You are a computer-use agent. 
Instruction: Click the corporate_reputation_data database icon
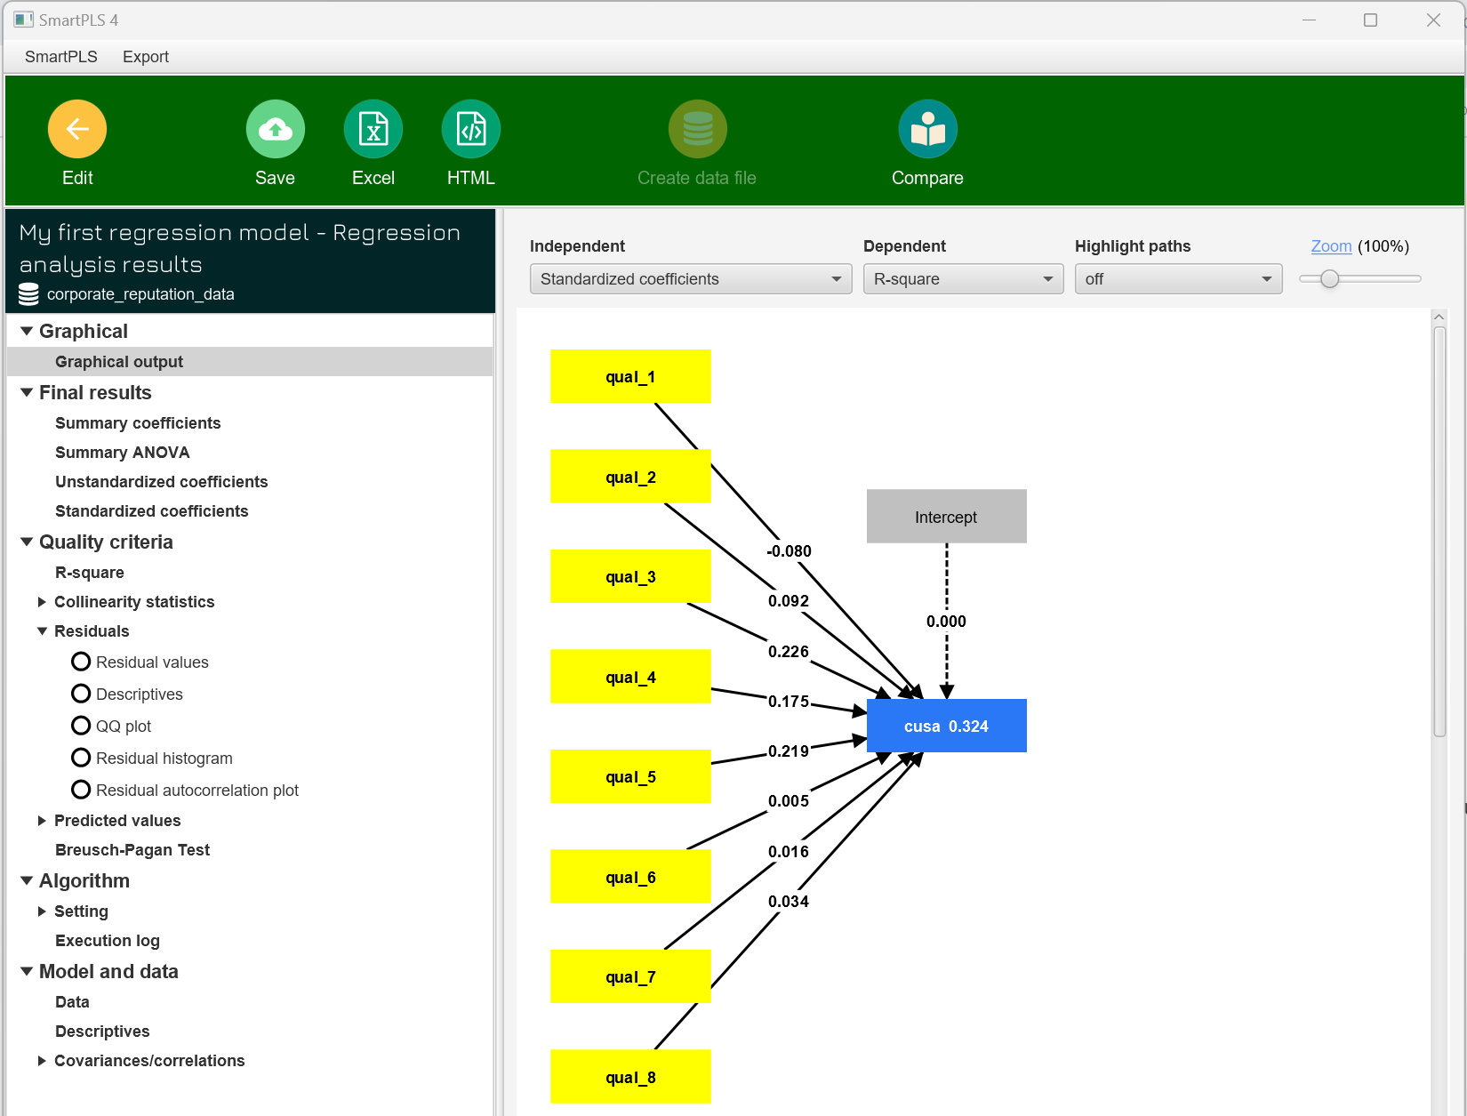28,294
